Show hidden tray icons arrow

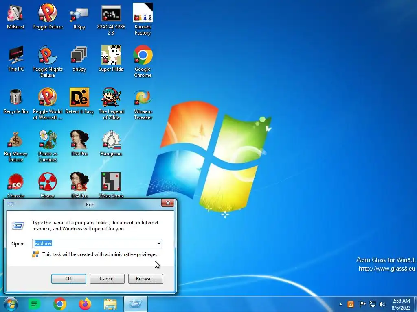(341, 304)
